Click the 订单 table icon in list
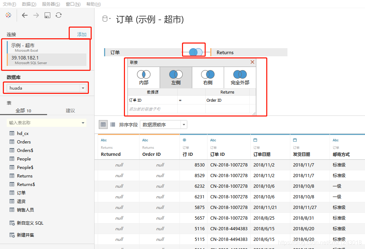 [12, 193]
